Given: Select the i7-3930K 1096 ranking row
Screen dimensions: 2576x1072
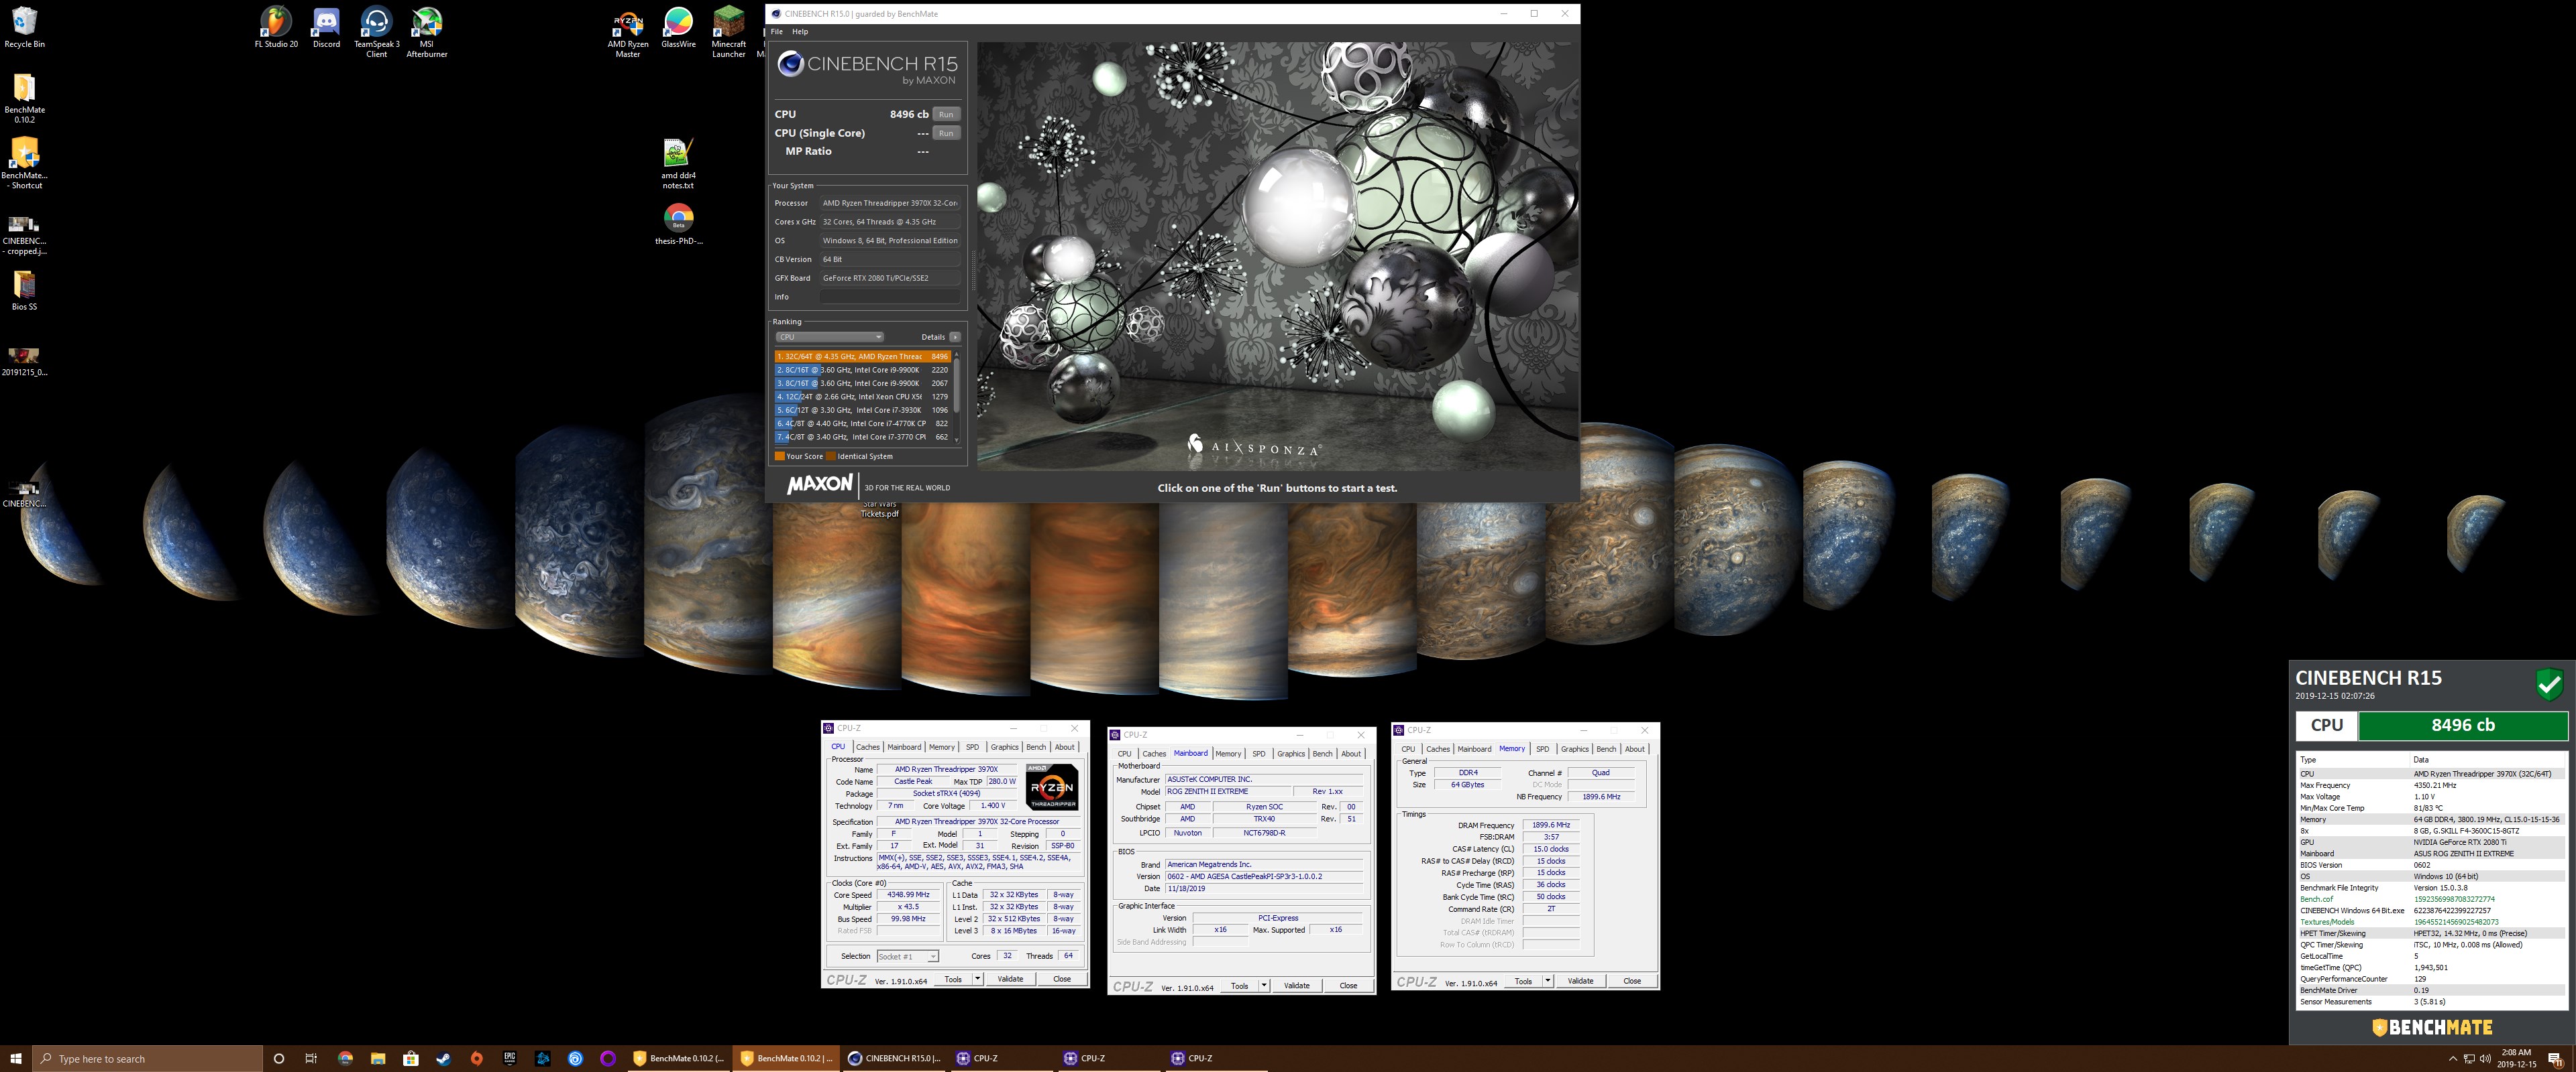Looking at the screenshot, I should 862,409.
